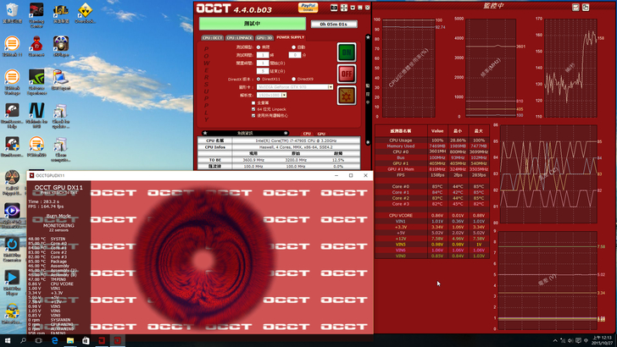Click the test duration hours field
617x347 pixels.
point(263,55)
